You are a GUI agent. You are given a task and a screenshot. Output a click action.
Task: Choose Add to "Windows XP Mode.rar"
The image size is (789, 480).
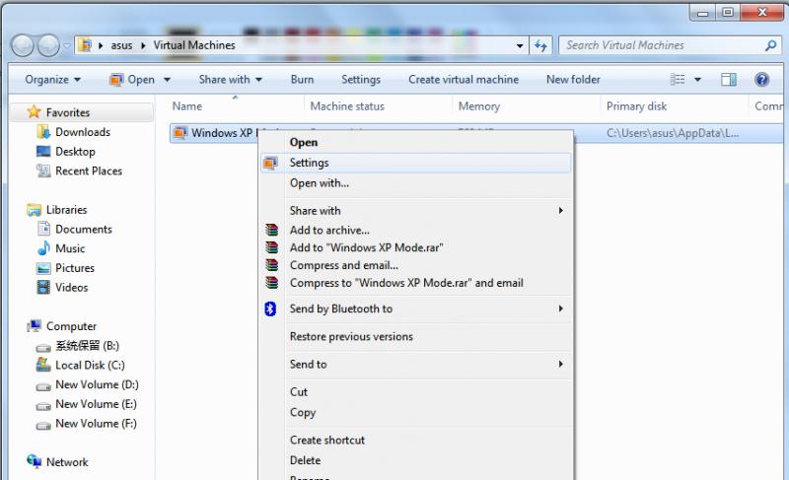coord(415,247)
